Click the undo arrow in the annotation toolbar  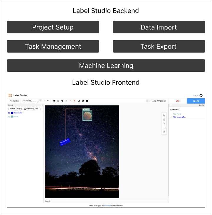[x=62, y=101]
